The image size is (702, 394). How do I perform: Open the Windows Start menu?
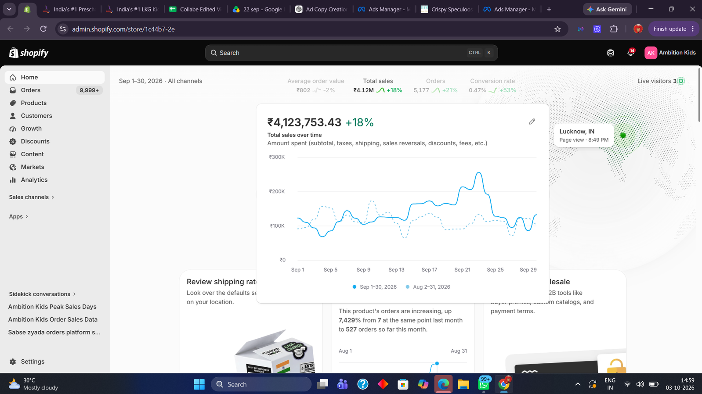coord(199,384)
